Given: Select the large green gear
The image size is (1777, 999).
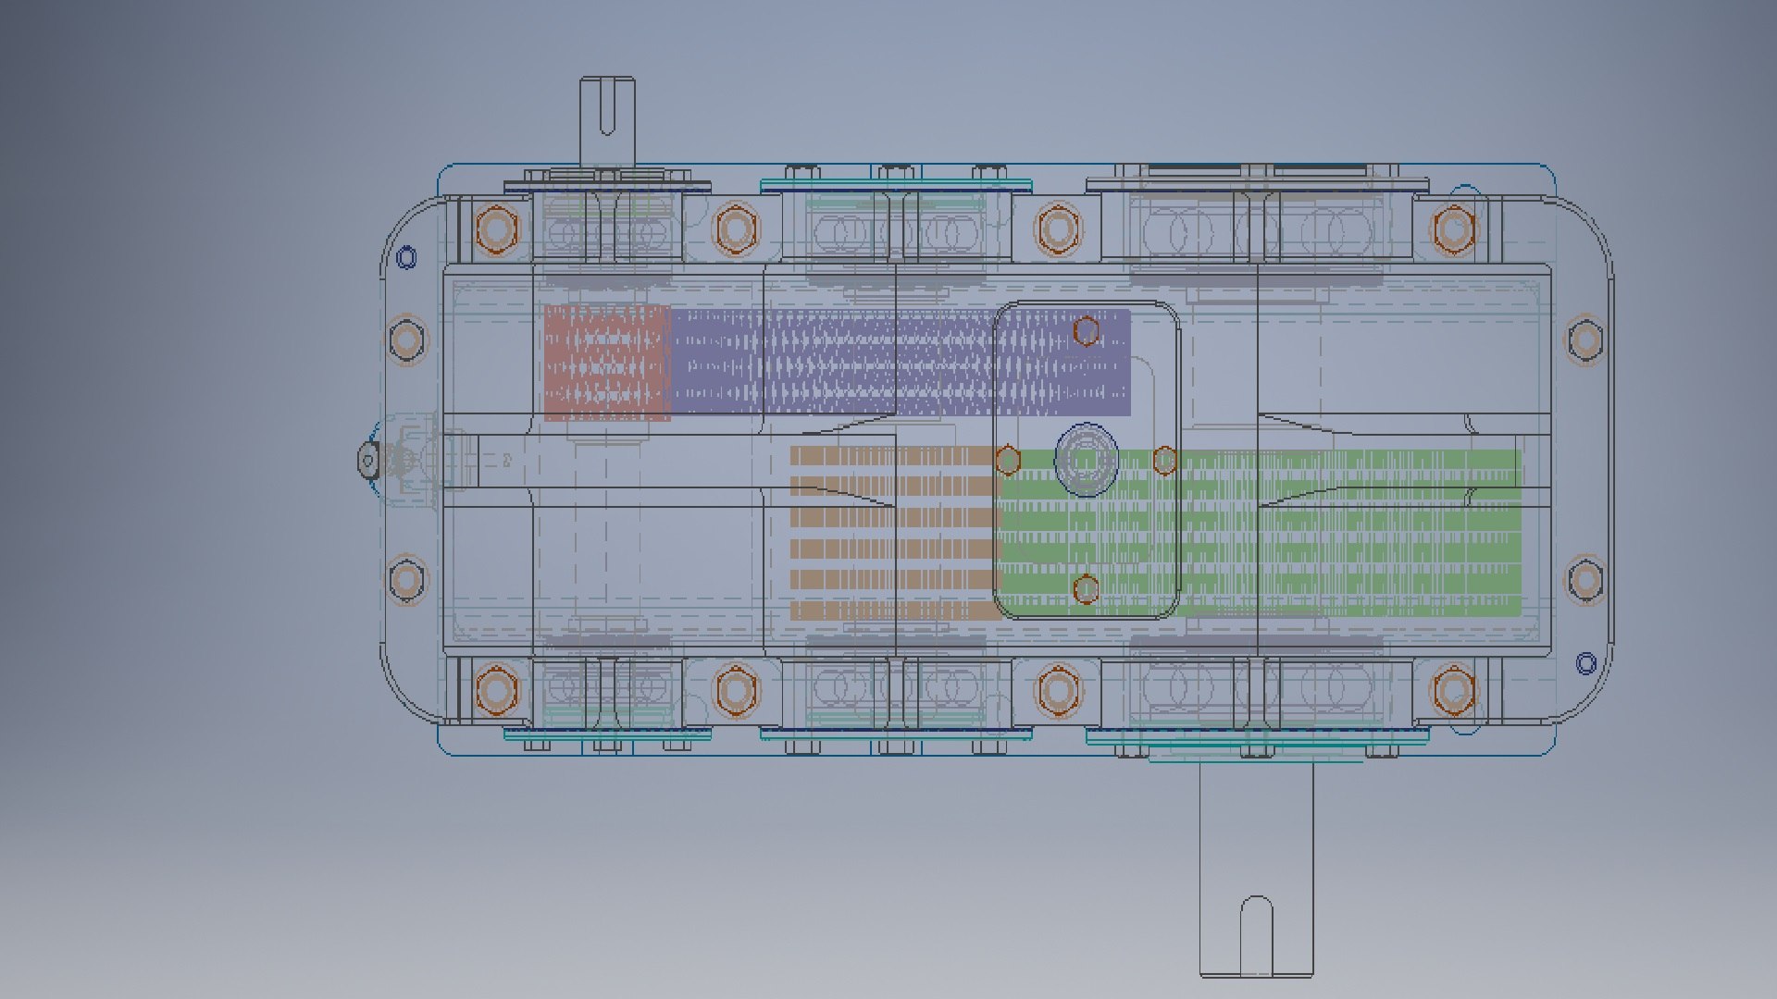Looking at the screenshot, I should (1261, 533).
